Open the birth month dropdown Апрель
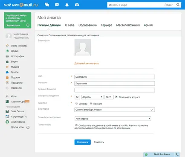The image size is (185, 157). (x=92, y=97)
